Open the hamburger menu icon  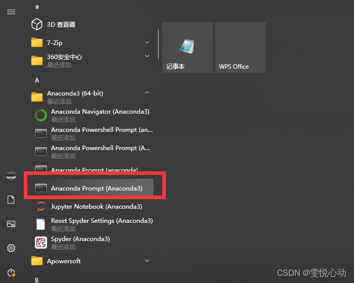(x=11, y=12)
